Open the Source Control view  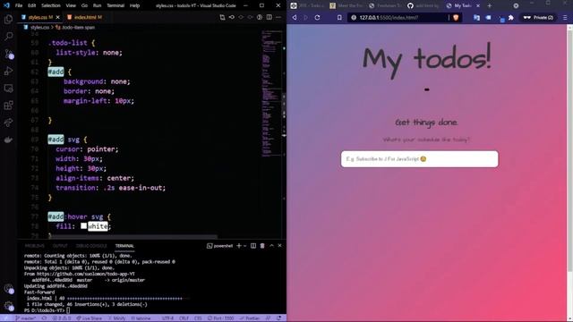[x=8, y=54]
